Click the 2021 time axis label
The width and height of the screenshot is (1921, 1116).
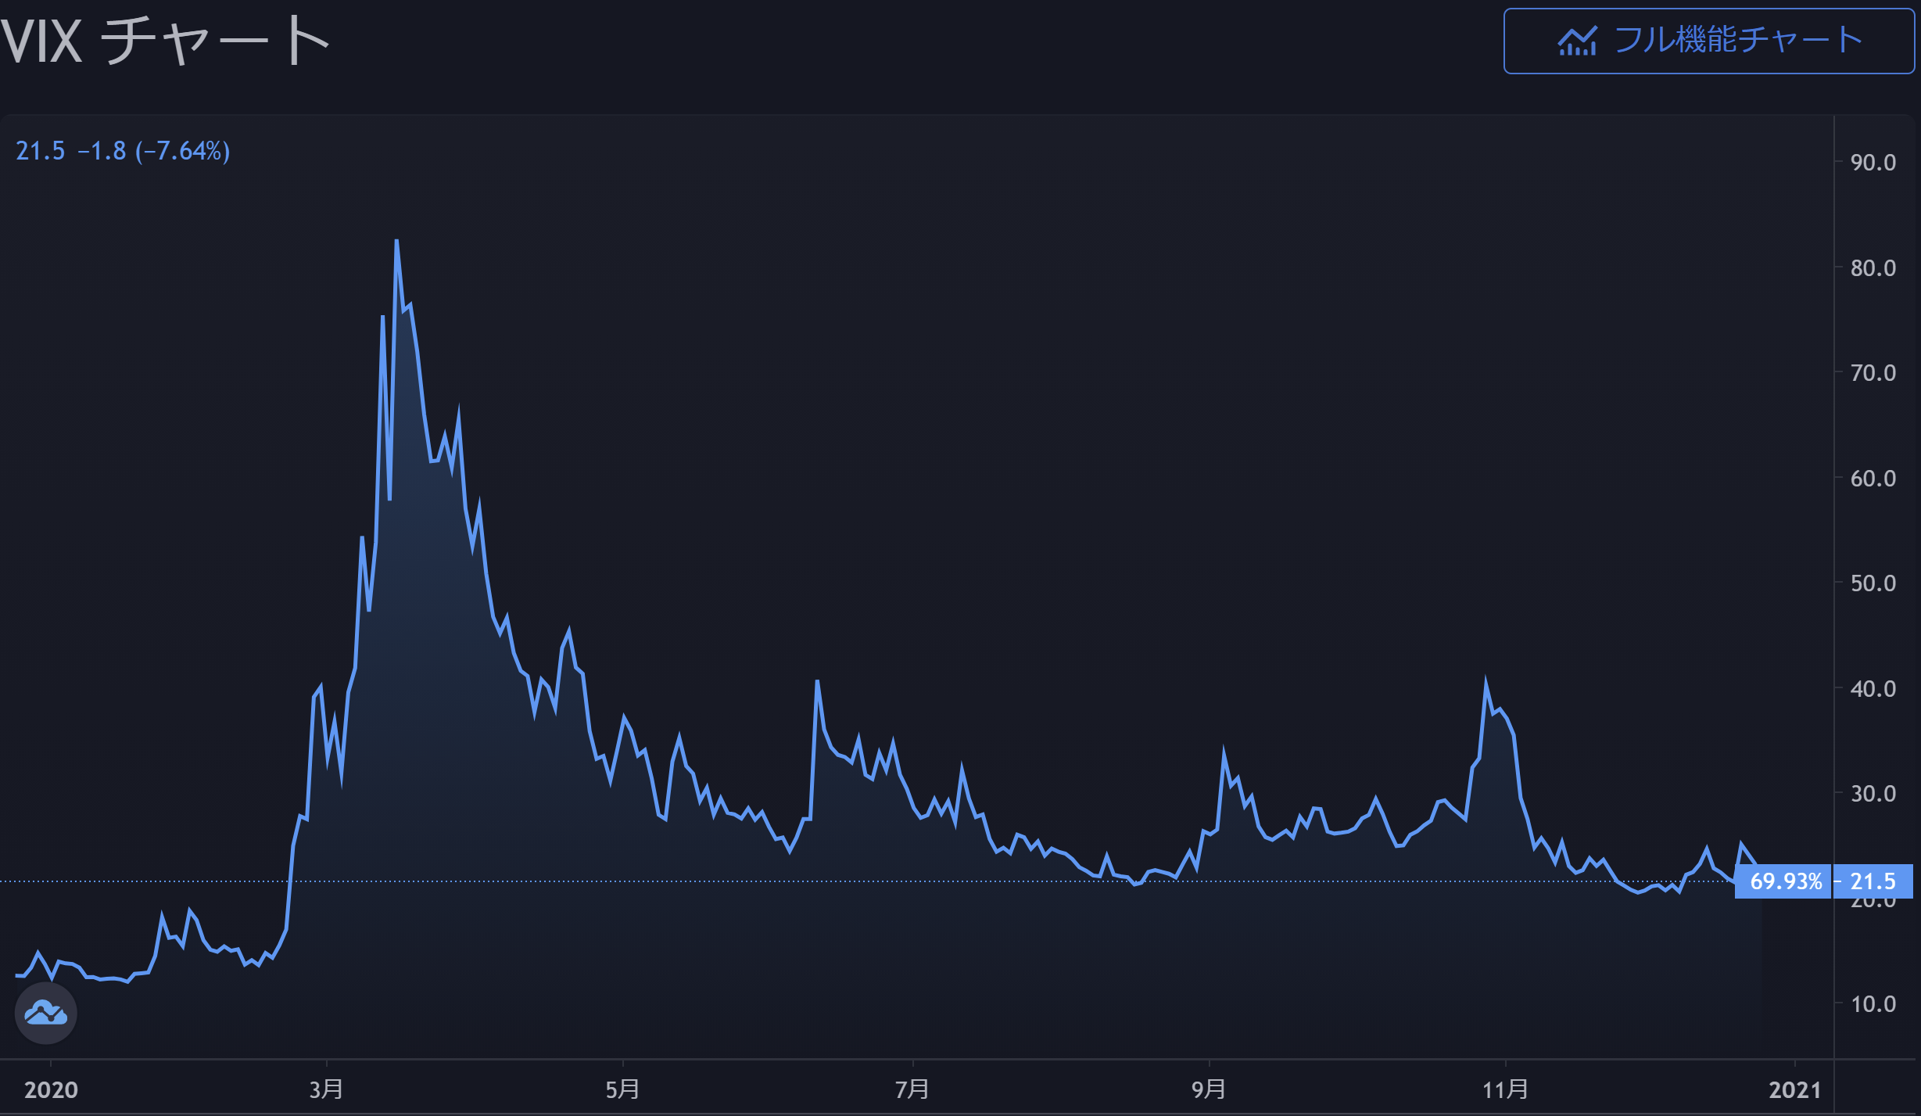[1794, 1090]
